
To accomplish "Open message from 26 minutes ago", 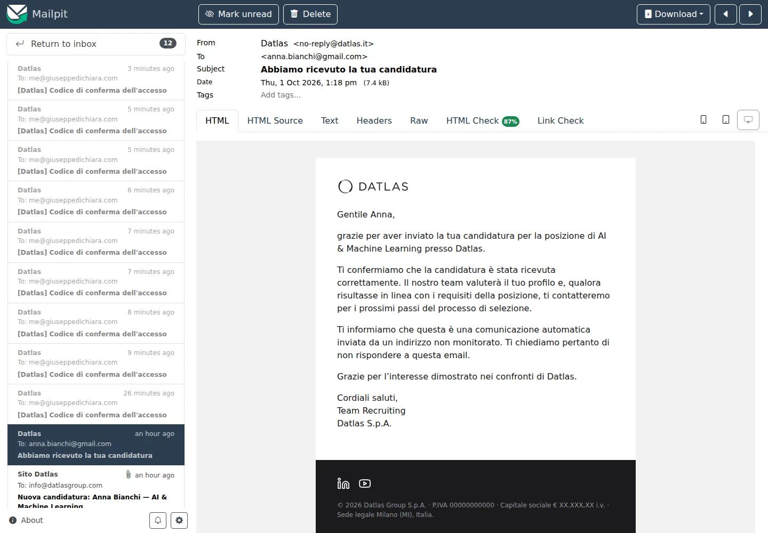I will click(x=96, y=405).
